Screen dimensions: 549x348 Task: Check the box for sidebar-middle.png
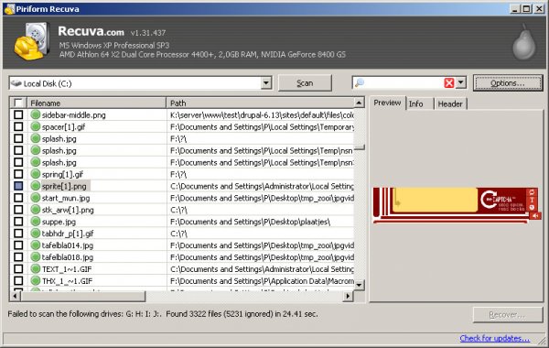(18, 114)
